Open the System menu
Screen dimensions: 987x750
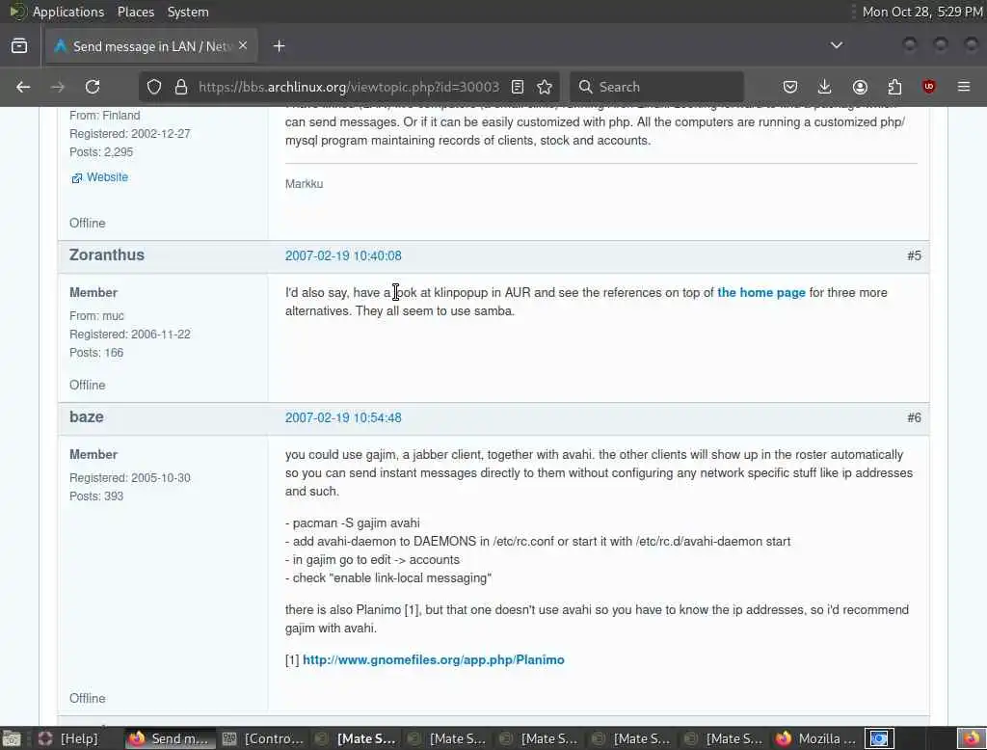[188, 12]
